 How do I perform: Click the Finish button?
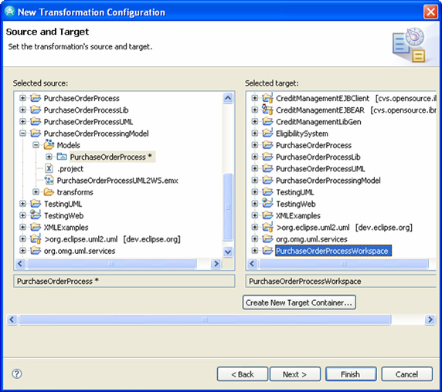(x=351, y=374)
